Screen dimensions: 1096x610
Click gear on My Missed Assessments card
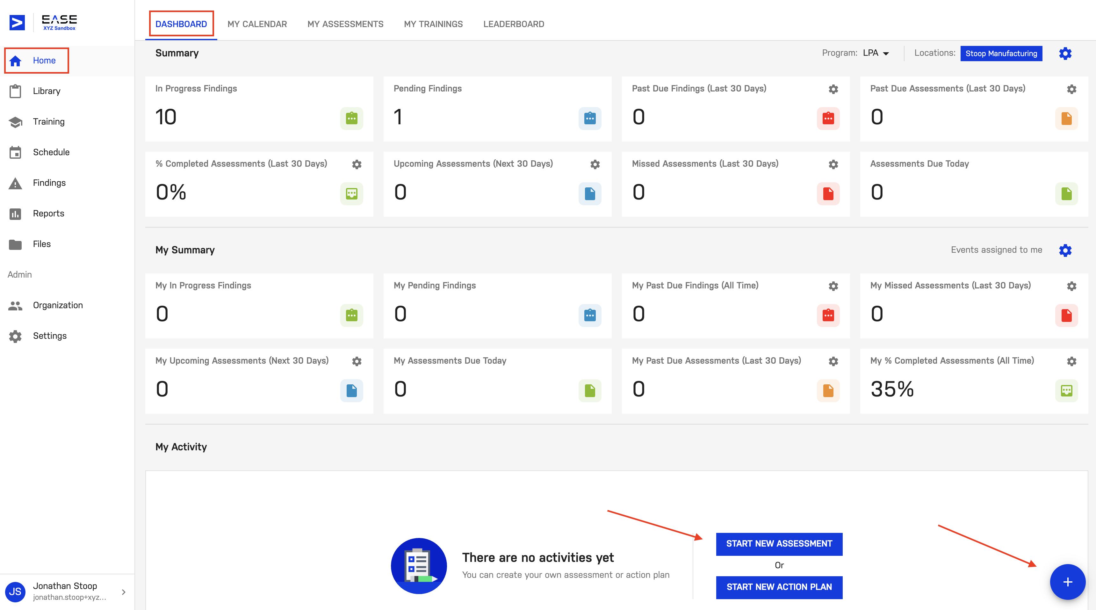coord(1071,286)
